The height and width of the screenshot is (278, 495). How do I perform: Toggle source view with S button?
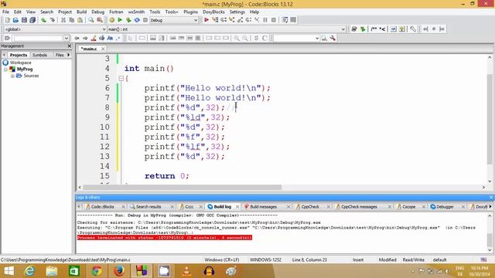point(256,38)
